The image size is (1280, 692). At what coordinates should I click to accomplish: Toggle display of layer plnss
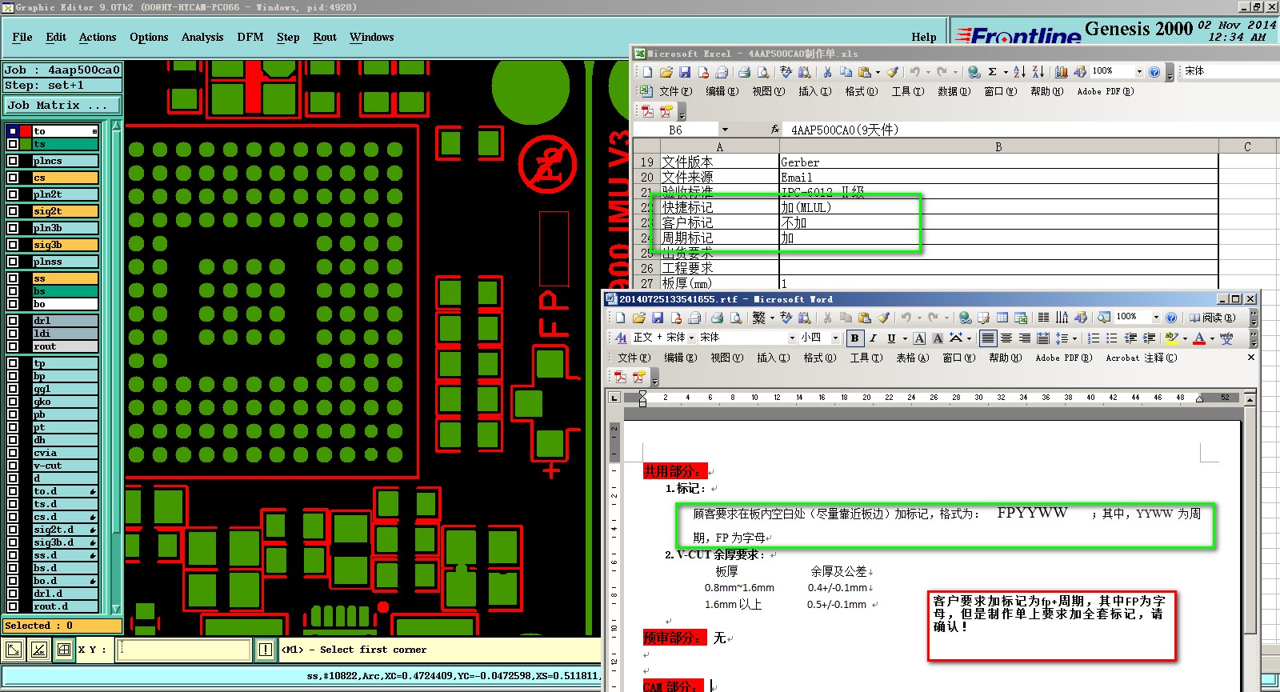point(13,262)
